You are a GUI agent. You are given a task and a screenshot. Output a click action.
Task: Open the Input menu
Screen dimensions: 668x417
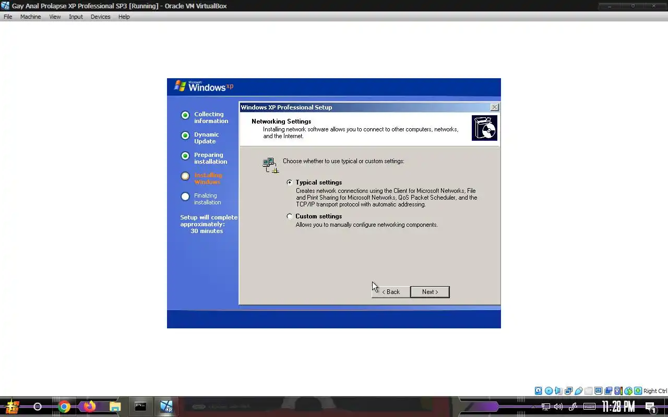pyautogui.click(x=76, y=17)
